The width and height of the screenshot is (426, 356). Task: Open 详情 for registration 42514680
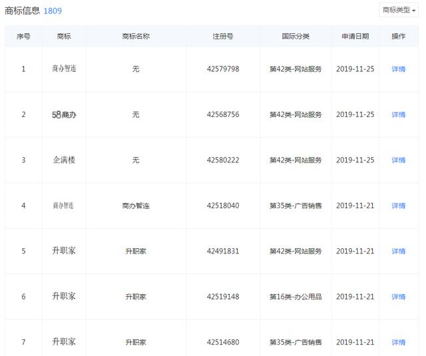tap(399, 342)
